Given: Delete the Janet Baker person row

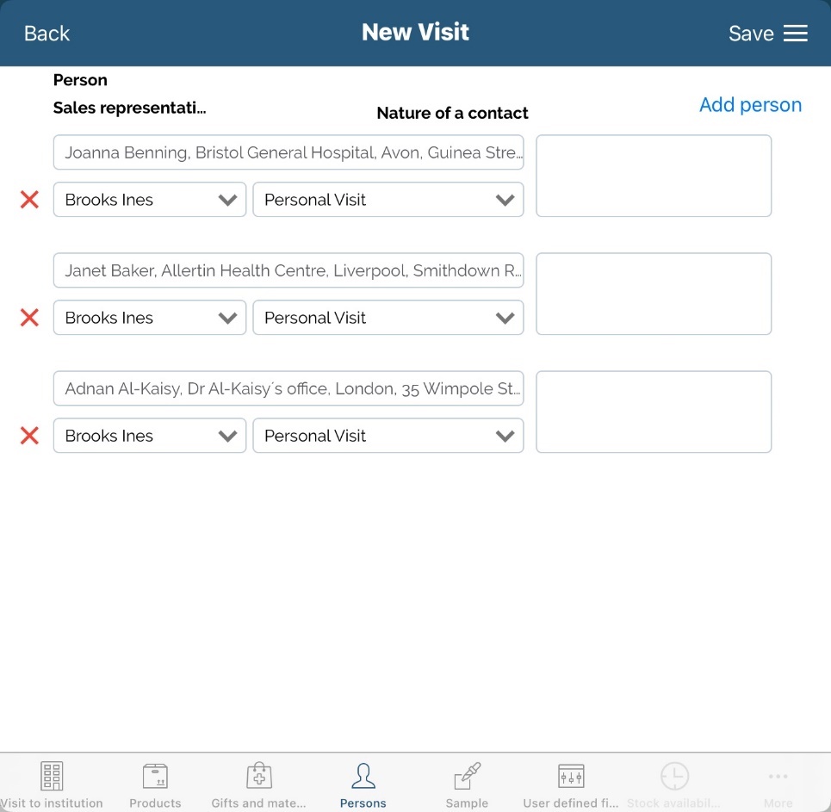Looking at the screenshot, I should tap(29, 318).
